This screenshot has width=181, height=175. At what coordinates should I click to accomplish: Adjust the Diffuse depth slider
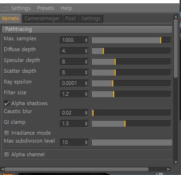coord(131,51)
